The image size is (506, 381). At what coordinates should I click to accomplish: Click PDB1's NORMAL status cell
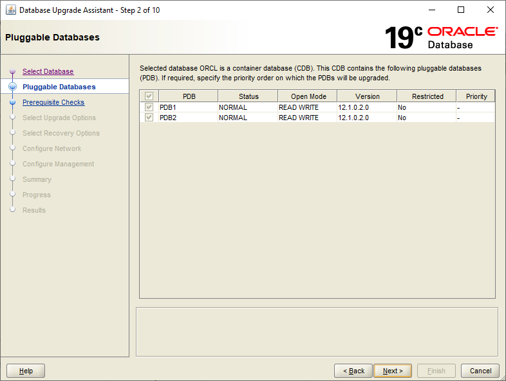coord(248,107)
